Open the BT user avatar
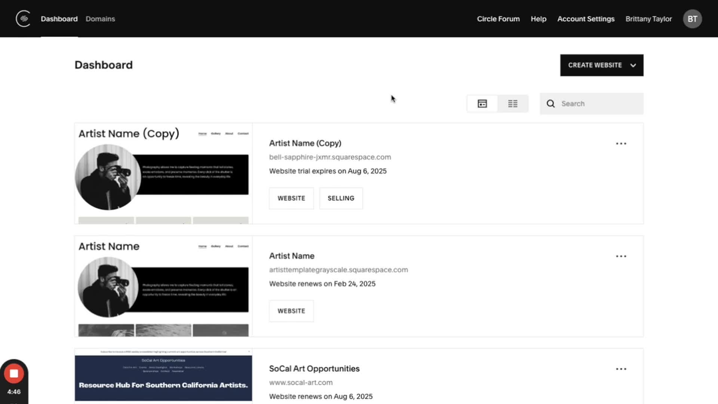Image resolution: width=718 pixels, height=404 pixels. [x=692, y=19]
